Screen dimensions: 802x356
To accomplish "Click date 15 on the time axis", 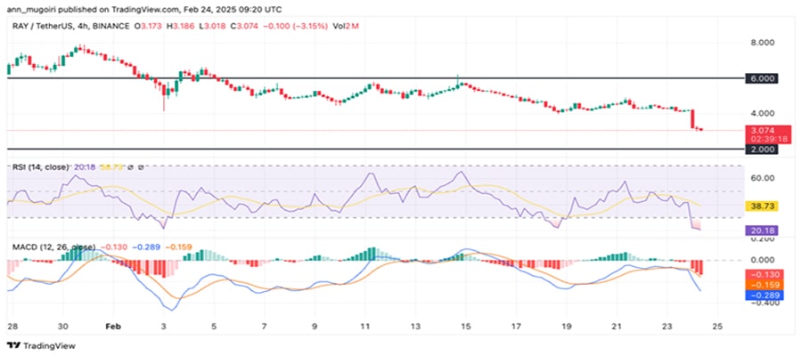I will click(465, 327).
